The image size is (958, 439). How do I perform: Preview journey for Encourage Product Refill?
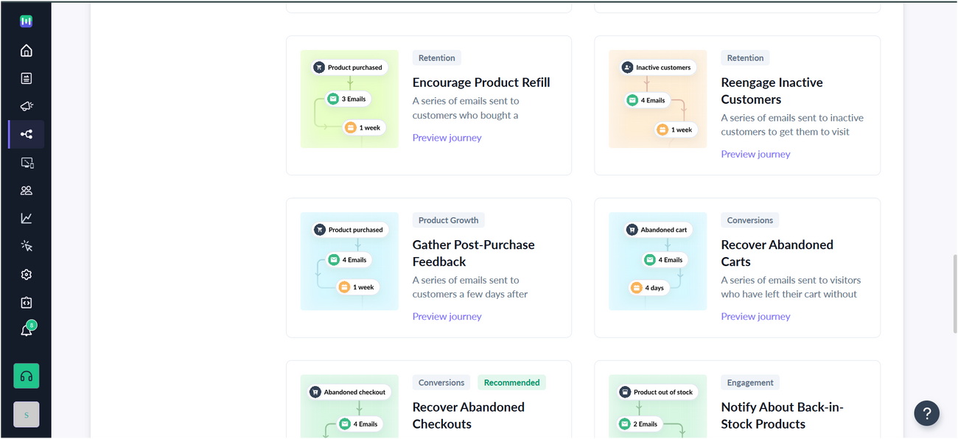[447, 138]
